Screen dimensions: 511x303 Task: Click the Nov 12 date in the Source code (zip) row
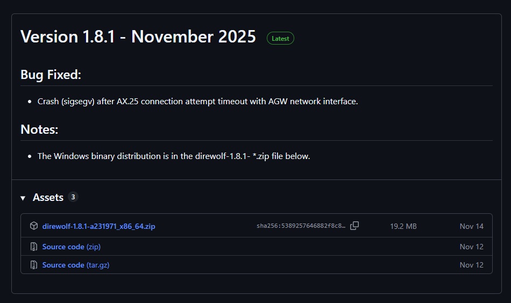471,247
